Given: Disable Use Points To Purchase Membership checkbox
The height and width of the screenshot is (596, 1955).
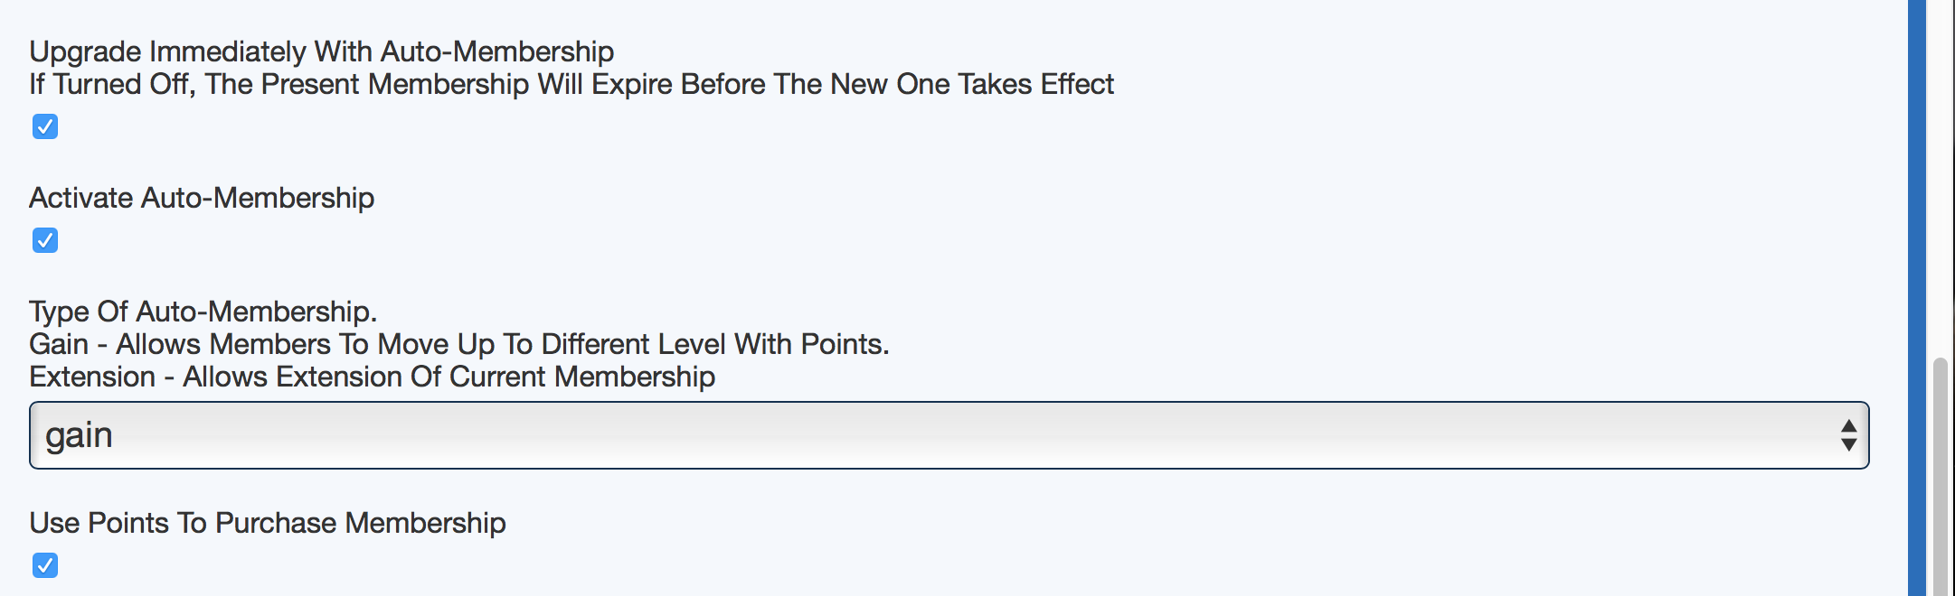Looking at the screenshot, I should (x=45, y=565).
